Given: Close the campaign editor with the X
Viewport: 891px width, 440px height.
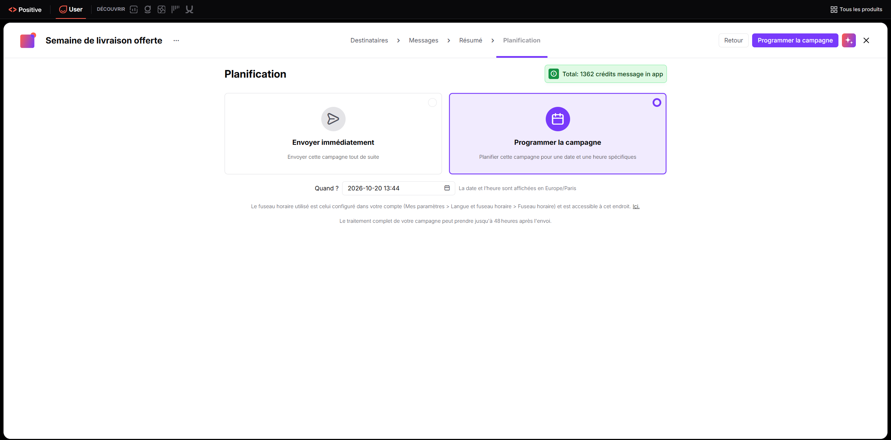Looking at the screenshot, I should 866,40.
